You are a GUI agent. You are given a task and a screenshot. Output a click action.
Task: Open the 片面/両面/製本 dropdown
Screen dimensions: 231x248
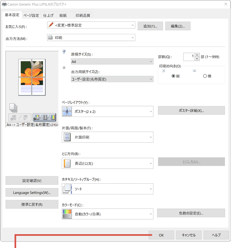click(108, 137)
